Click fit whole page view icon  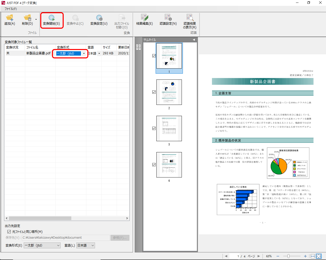(319, 256)
